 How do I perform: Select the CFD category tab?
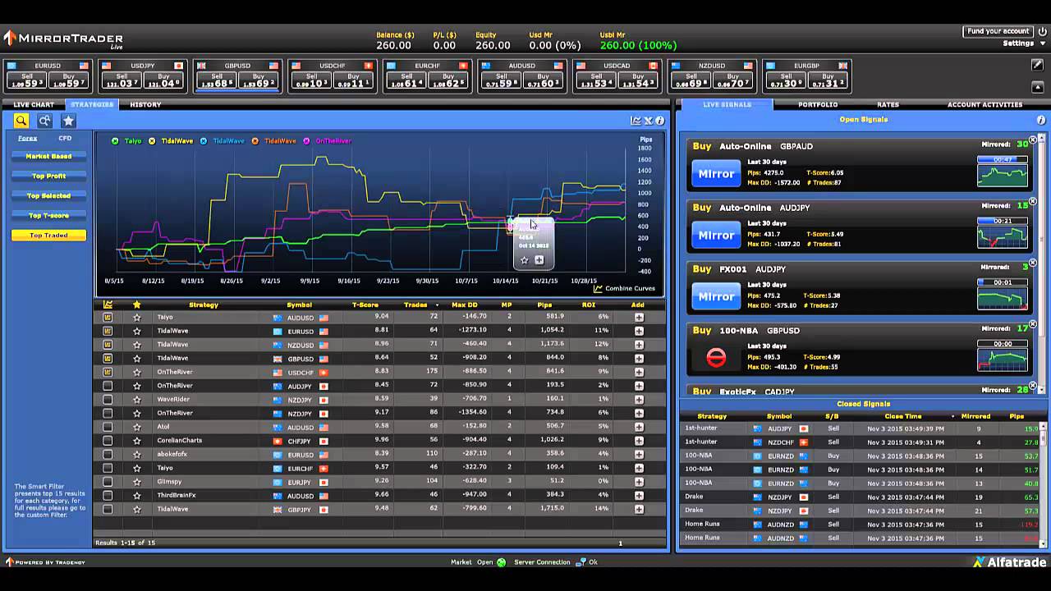65,138
